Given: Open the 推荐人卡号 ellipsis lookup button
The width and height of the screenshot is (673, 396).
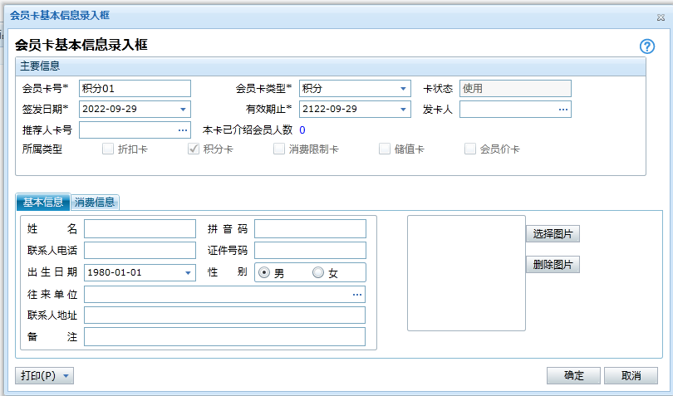Looking at the screenshot, I should point(183,130).
